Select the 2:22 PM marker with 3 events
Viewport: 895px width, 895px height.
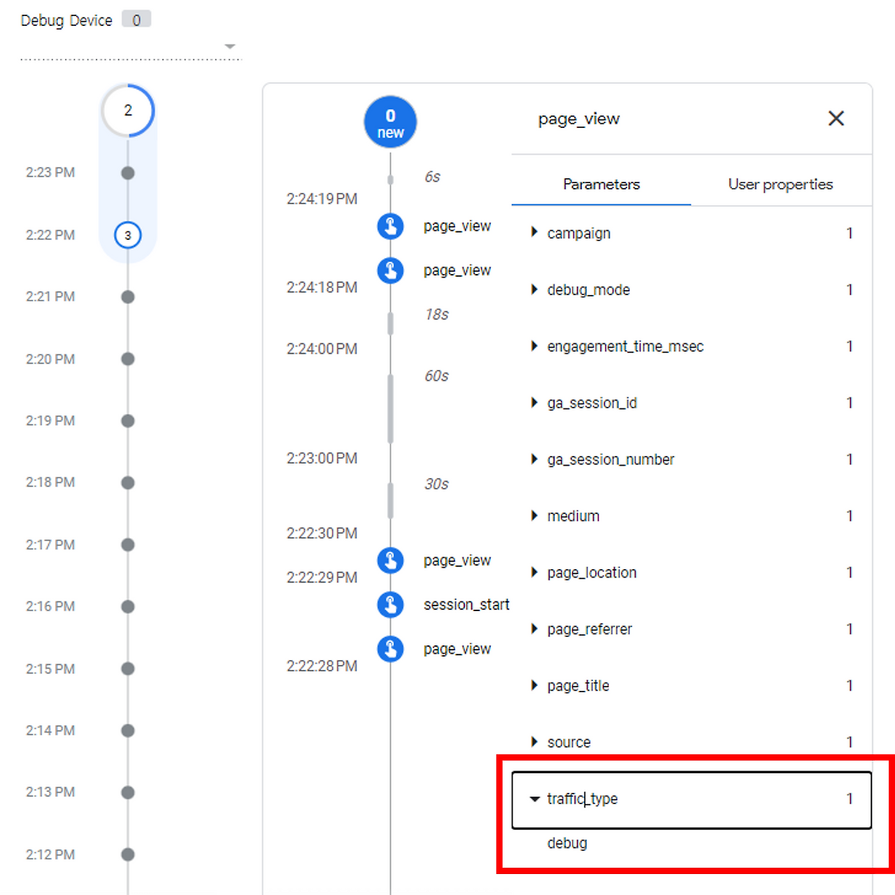pyautogui.click(x=128, y=235)
